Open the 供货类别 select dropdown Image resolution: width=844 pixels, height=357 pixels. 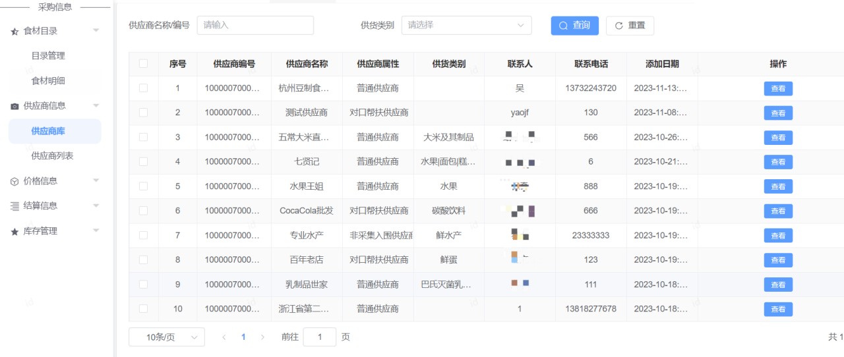point(466,25)
